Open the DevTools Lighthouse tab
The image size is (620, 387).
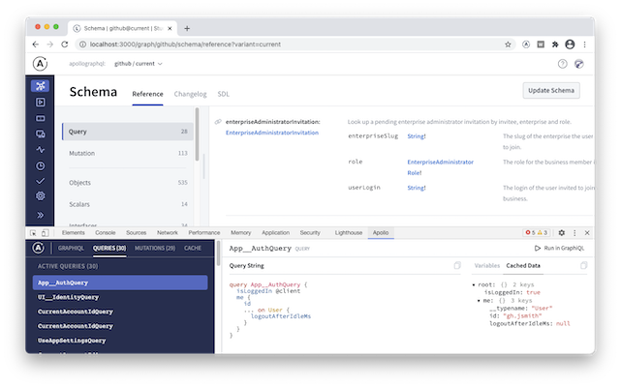349,233
